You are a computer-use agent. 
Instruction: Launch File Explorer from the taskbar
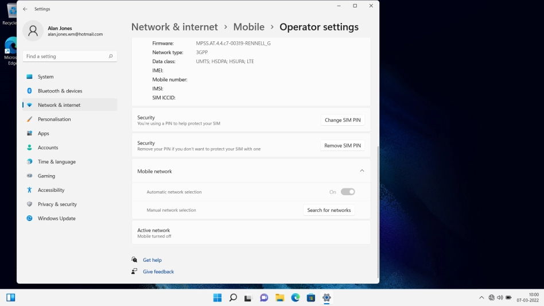point(279,297)
